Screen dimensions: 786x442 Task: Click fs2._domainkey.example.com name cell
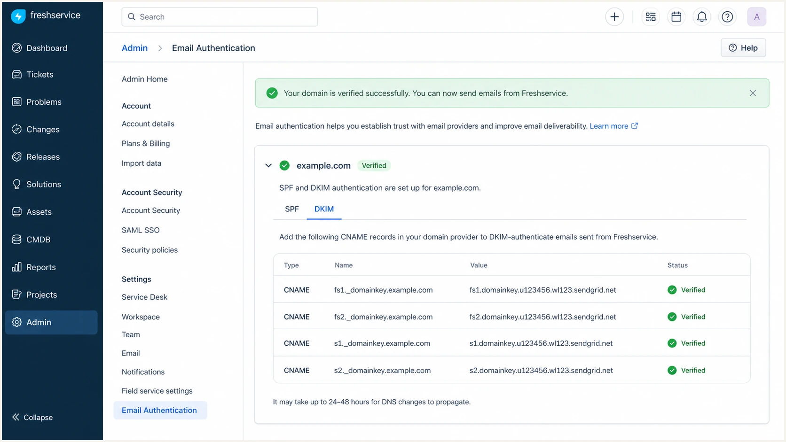point(383,317)
